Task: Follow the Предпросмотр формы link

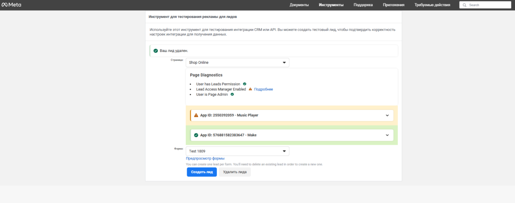Action: coord(205,158)
